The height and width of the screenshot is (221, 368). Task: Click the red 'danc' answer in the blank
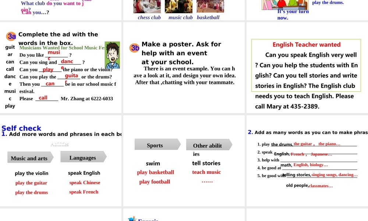[67, 62]
